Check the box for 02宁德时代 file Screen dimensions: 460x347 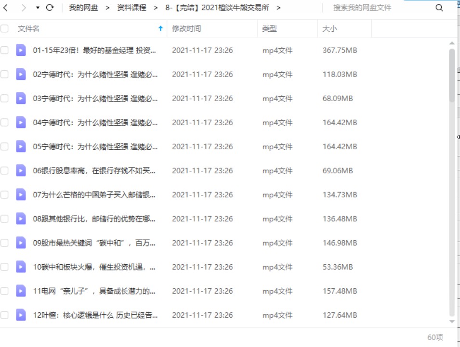pyautogui.click(x=5, y=74)
